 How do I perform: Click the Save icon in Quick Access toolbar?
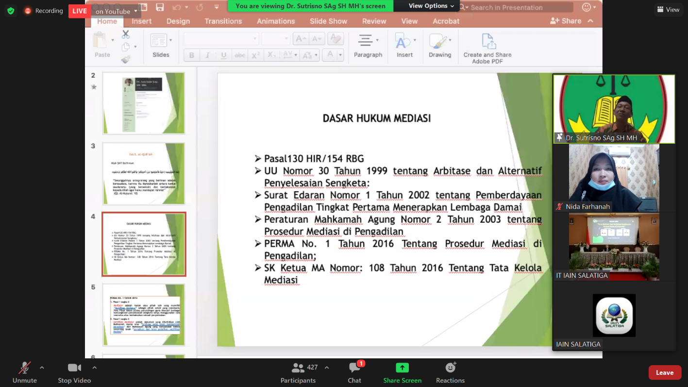[x=160, y=7]
